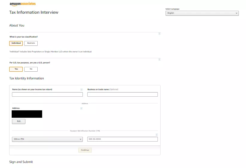The image size is (246, 168).
Task: Click the Sole Proprietors explanation note
Action: (51, 52)
